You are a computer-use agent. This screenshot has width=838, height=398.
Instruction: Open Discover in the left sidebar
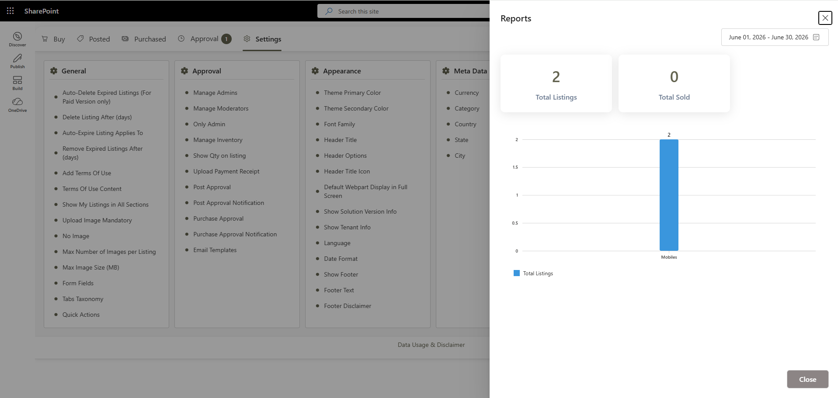pyautogui.click(x=17, y=39)
